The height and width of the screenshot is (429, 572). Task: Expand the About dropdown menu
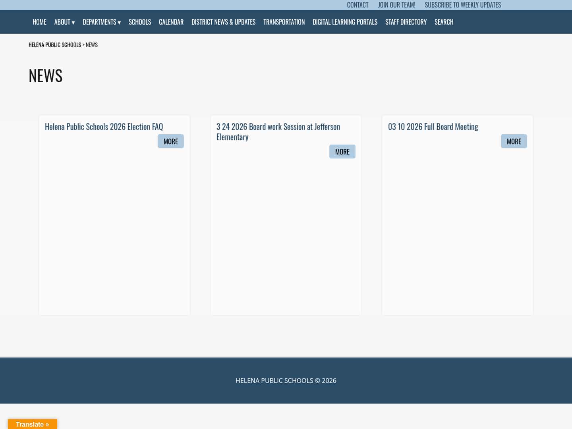click(64, 22)
